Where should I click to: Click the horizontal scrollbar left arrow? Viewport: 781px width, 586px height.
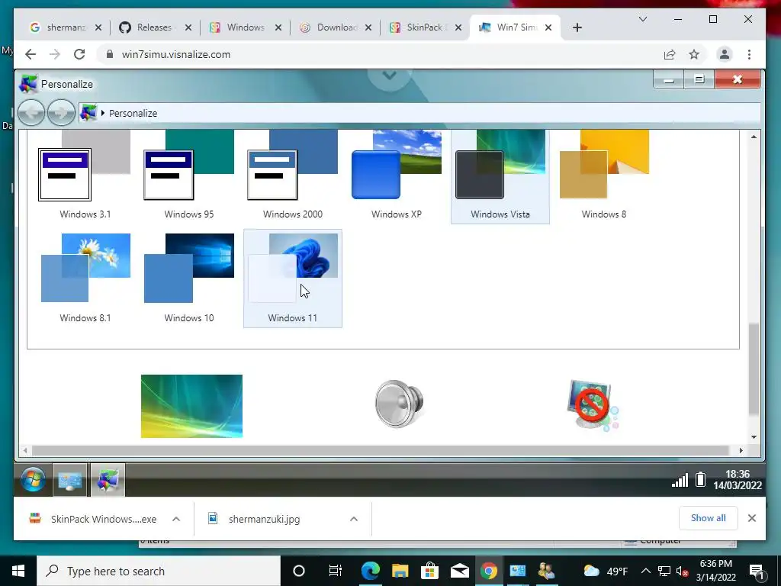coord(25,450)
